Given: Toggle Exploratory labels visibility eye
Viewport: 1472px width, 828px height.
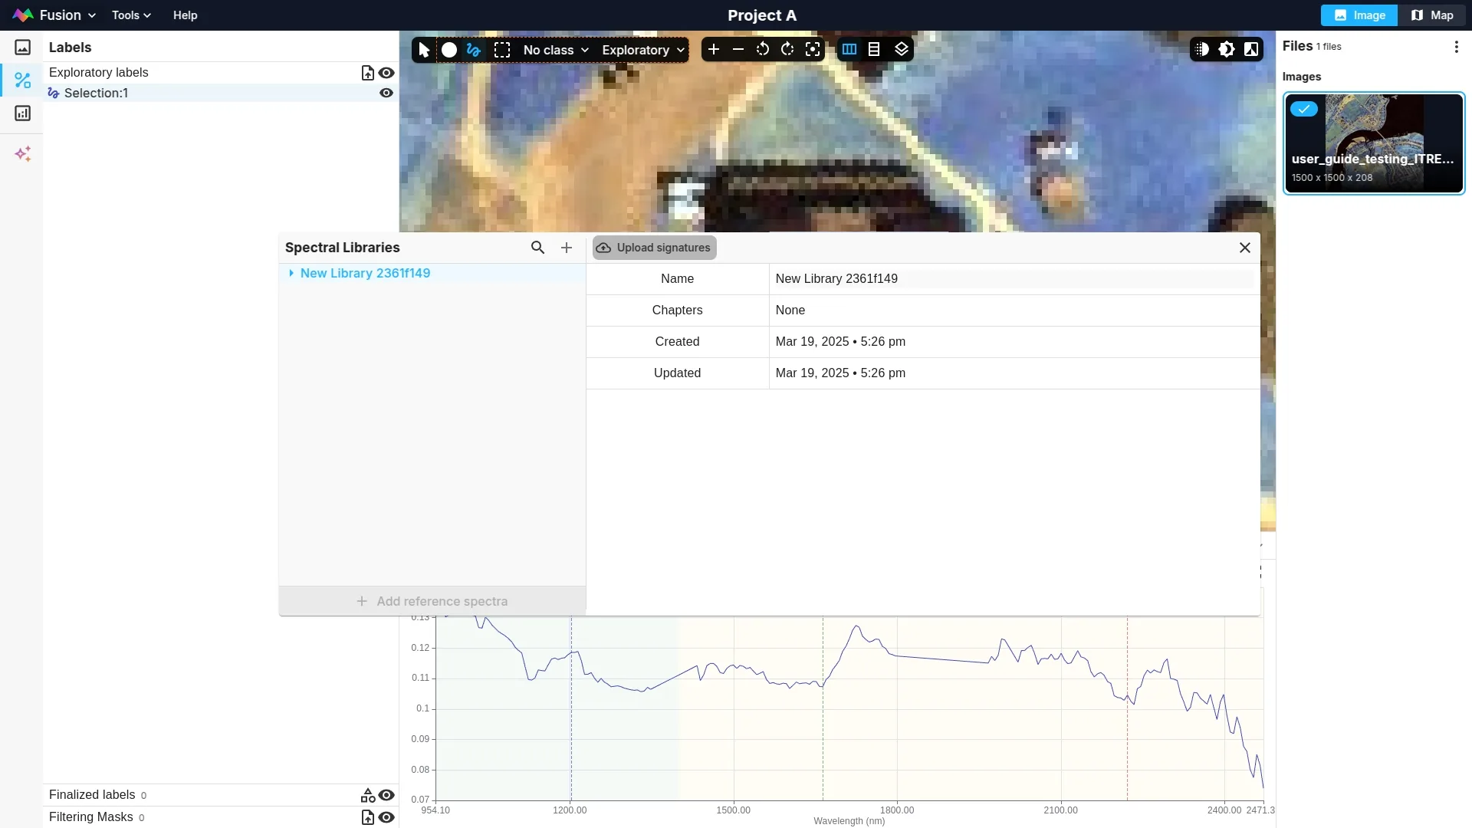Looking at the screenshot, I should tap(386, 73).
